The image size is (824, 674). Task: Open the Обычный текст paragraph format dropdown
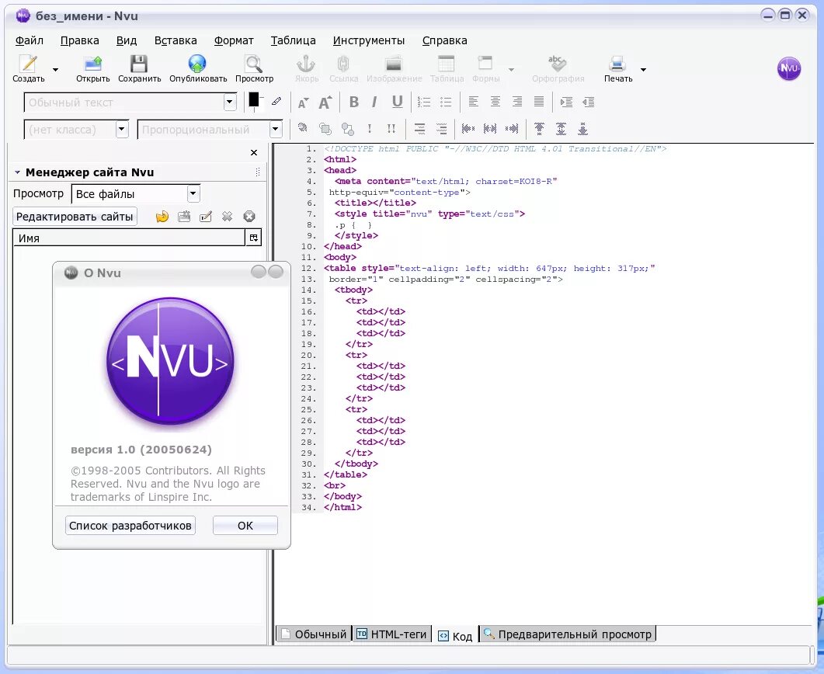[x=230, y=102]
